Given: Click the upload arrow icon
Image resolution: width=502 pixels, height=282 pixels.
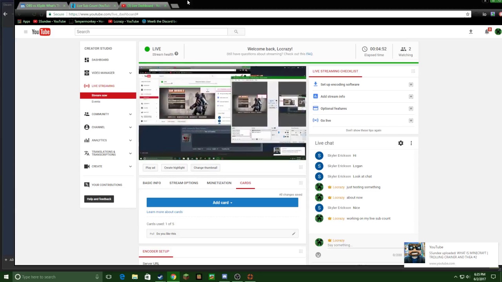Looking at the screenshot, I should tap(471, 32).
